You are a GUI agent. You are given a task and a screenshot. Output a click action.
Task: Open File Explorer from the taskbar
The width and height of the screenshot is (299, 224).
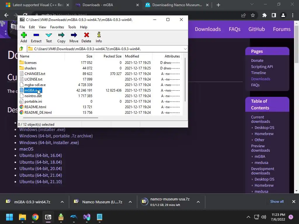[x=22, y=217]
